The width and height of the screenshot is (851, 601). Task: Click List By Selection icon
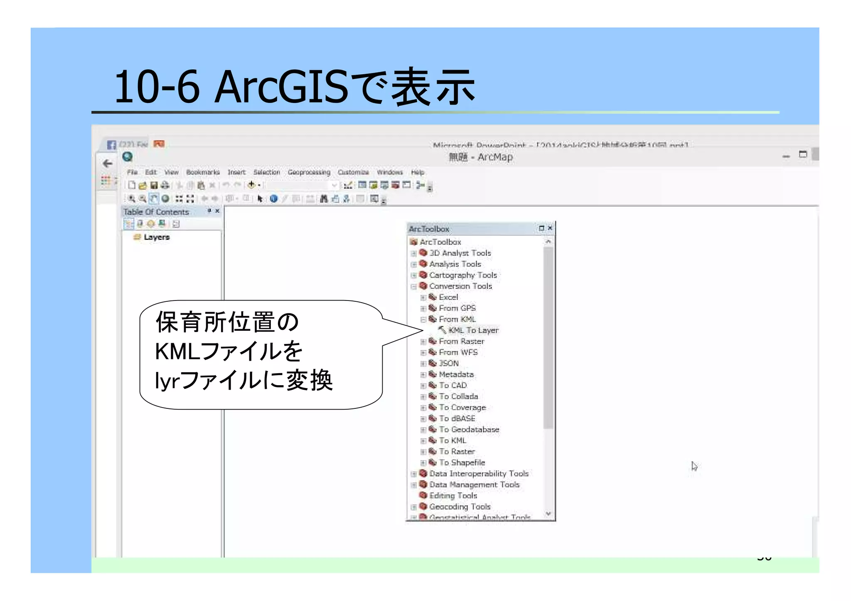162,224
